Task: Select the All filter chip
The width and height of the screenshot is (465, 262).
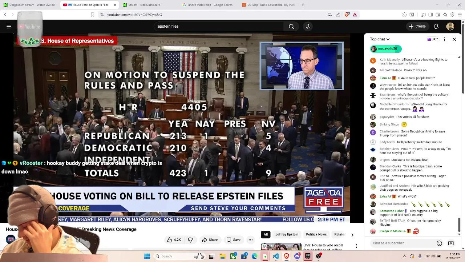Action: [x=266, y=234]
